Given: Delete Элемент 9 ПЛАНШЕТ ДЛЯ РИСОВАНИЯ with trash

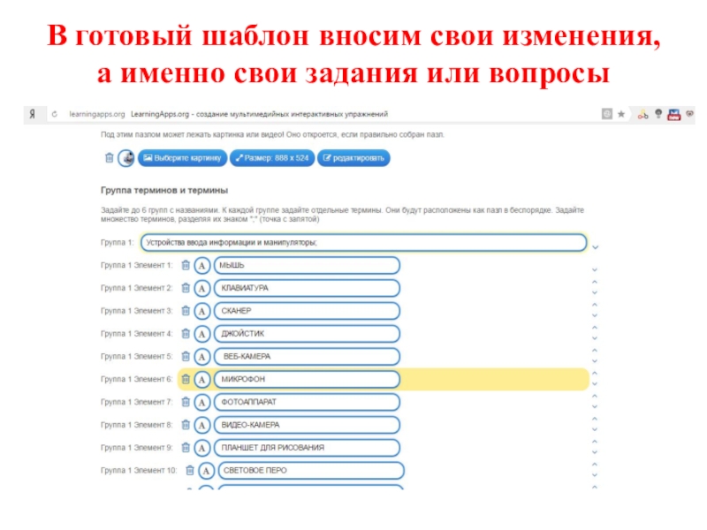Looking at the screenshot, I should tap(186, 448).
